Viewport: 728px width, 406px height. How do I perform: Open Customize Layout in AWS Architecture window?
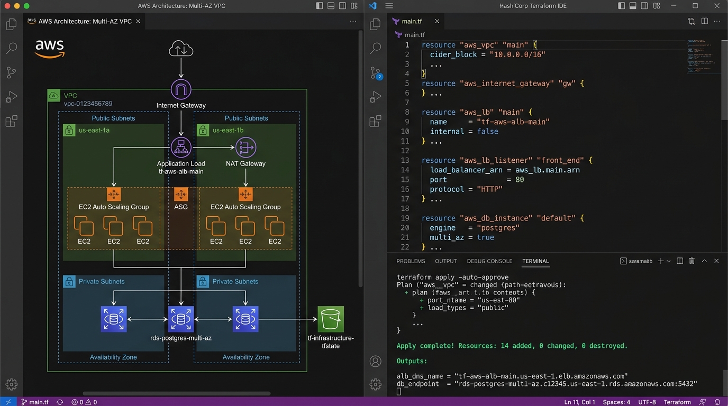pyautogui.click(x=355, y=6)
